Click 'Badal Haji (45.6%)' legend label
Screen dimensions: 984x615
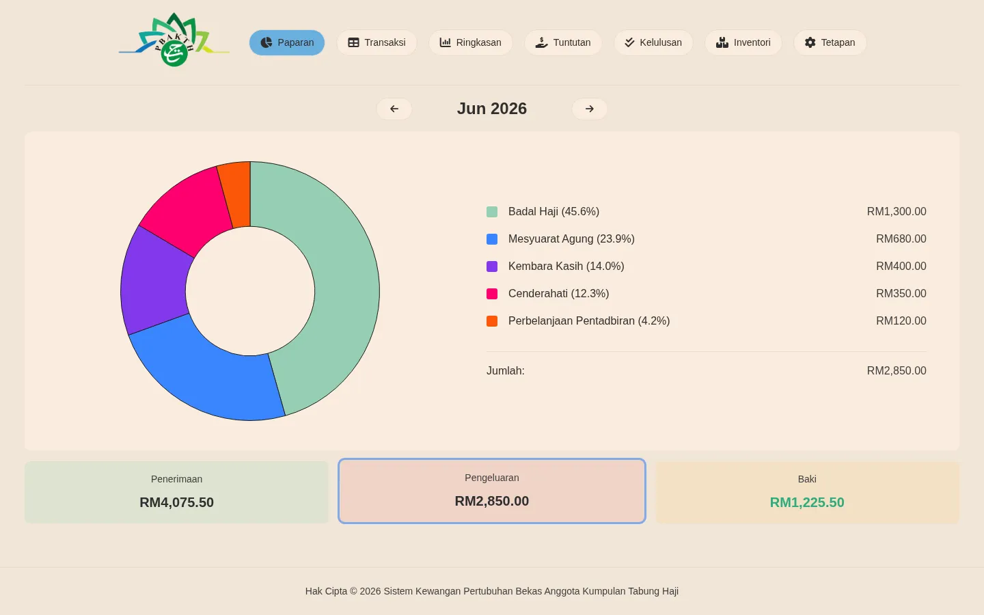(553, 212)
